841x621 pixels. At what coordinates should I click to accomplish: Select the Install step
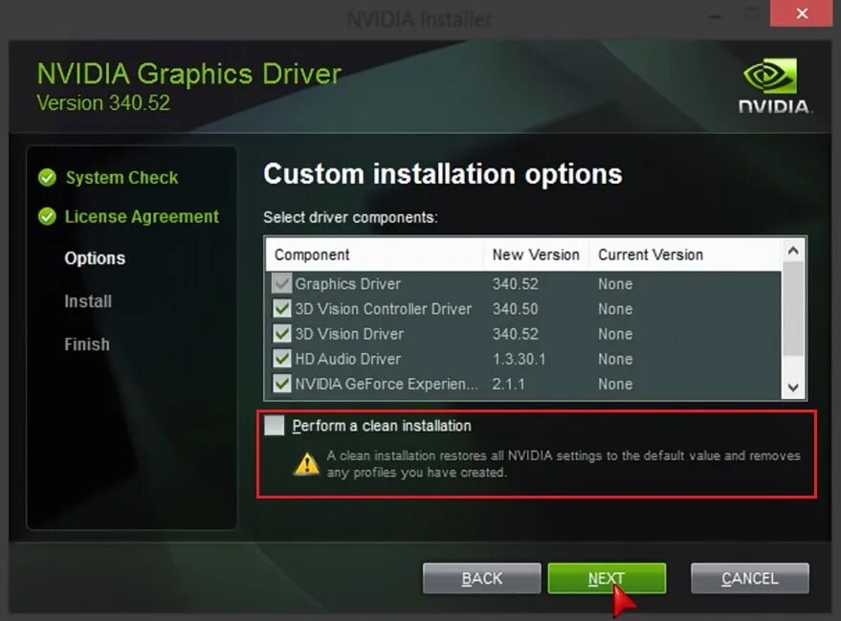pyautogui.click(x=88, y=301)
